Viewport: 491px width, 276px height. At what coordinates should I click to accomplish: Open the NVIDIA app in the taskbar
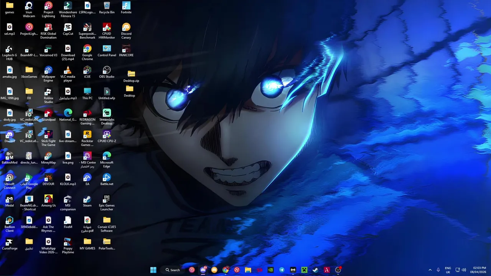click(x=270, y=270)
